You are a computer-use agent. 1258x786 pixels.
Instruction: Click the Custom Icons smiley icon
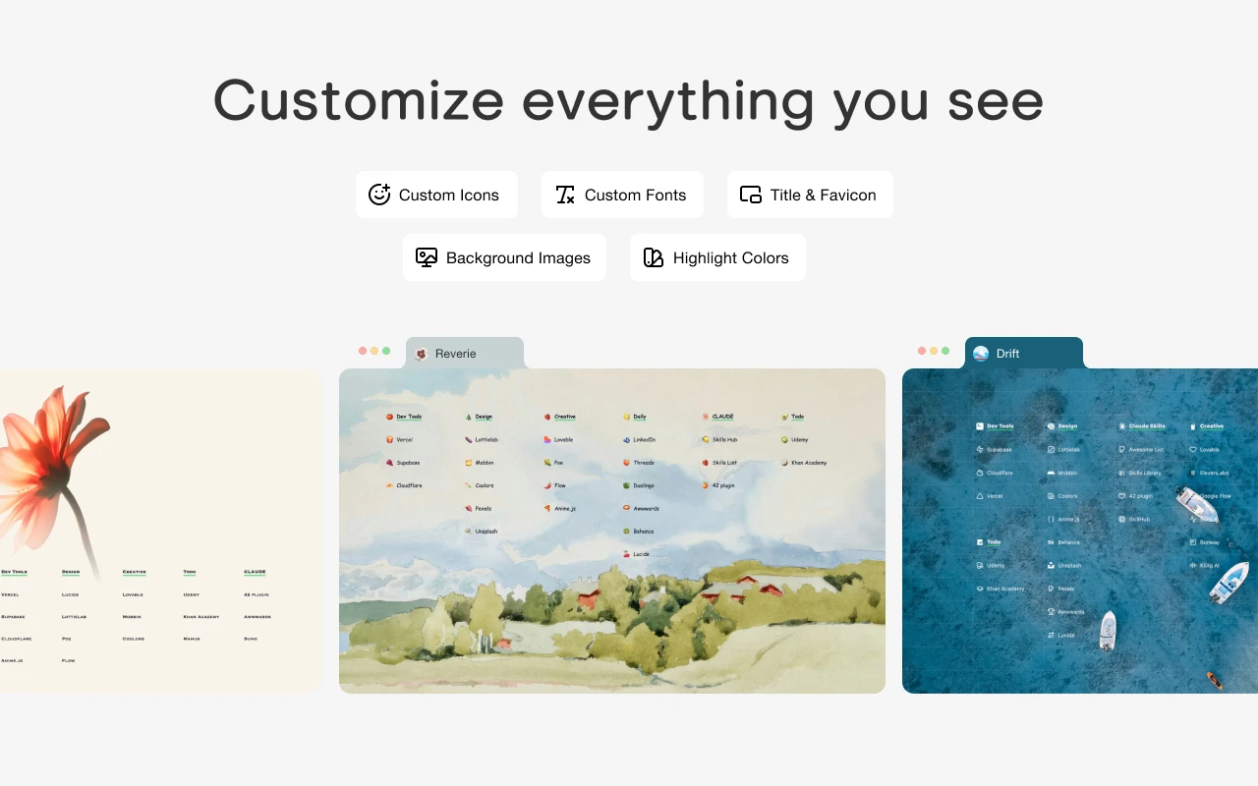(x=379, y=195)
